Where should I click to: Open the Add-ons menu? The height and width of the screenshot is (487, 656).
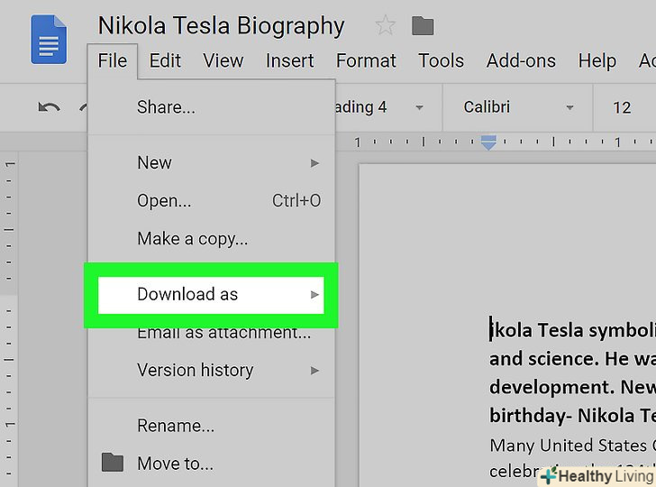(521, 61)
